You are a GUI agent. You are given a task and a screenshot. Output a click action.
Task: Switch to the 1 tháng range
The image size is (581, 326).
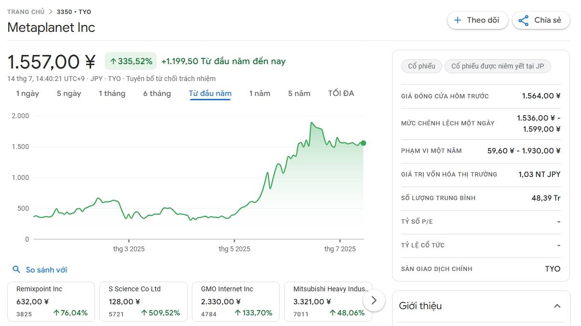(x=112, y=94)
